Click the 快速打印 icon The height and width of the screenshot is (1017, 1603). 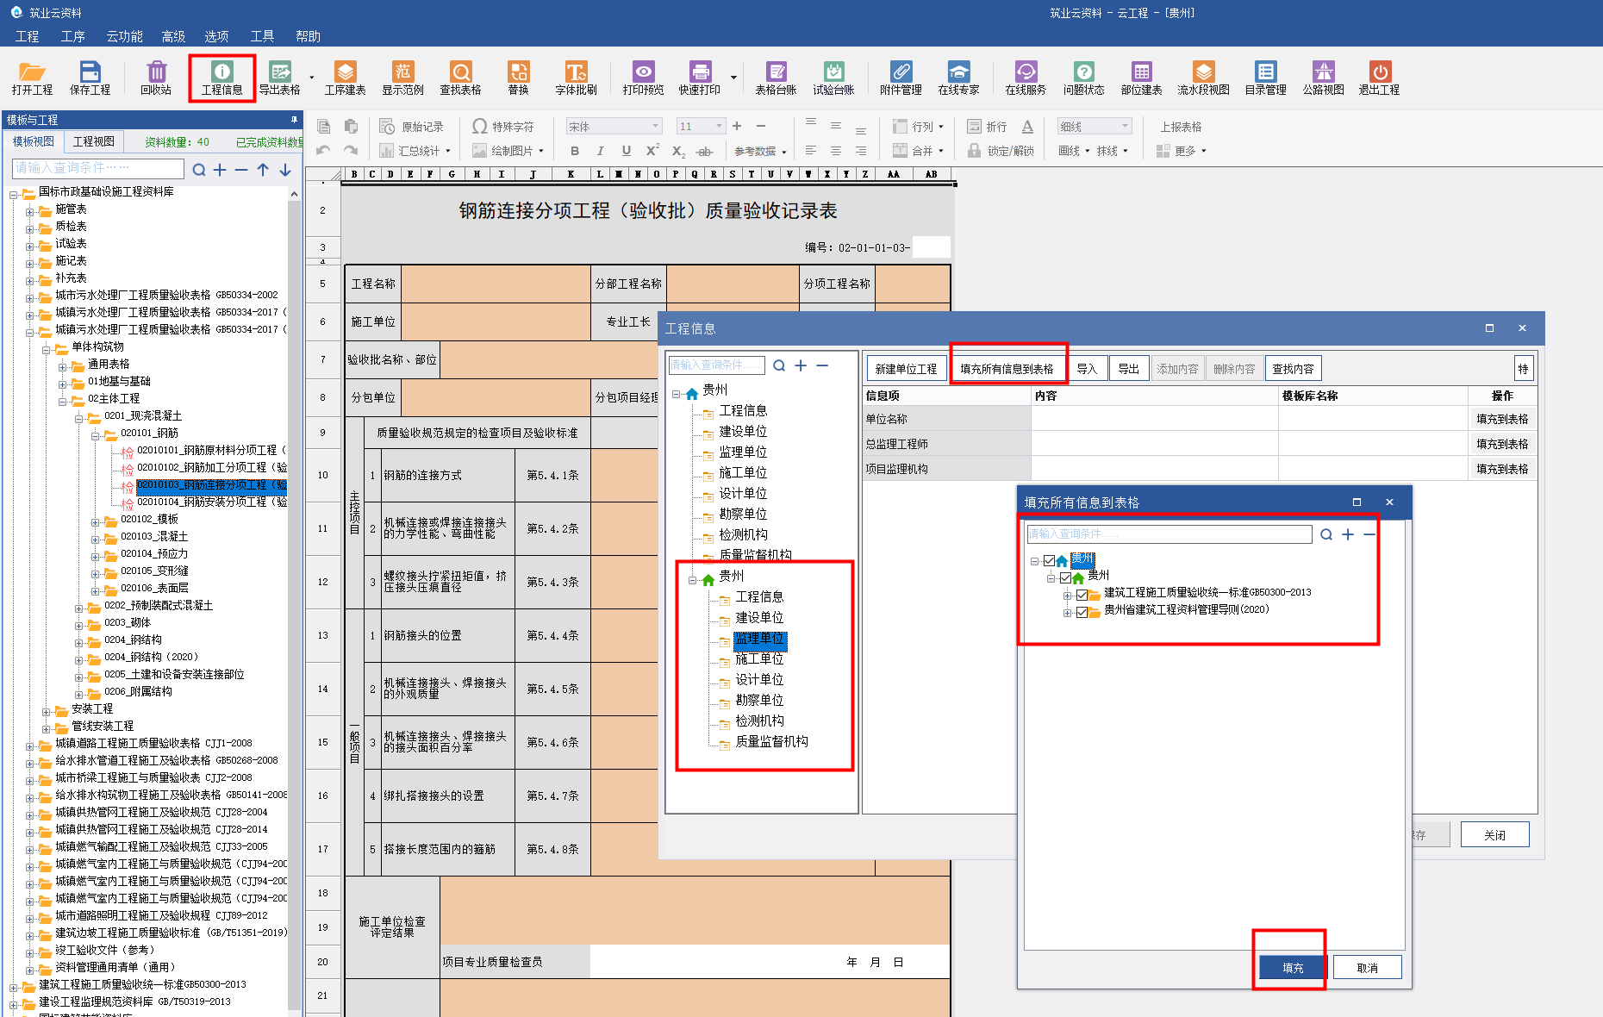(x=699, y=78)
